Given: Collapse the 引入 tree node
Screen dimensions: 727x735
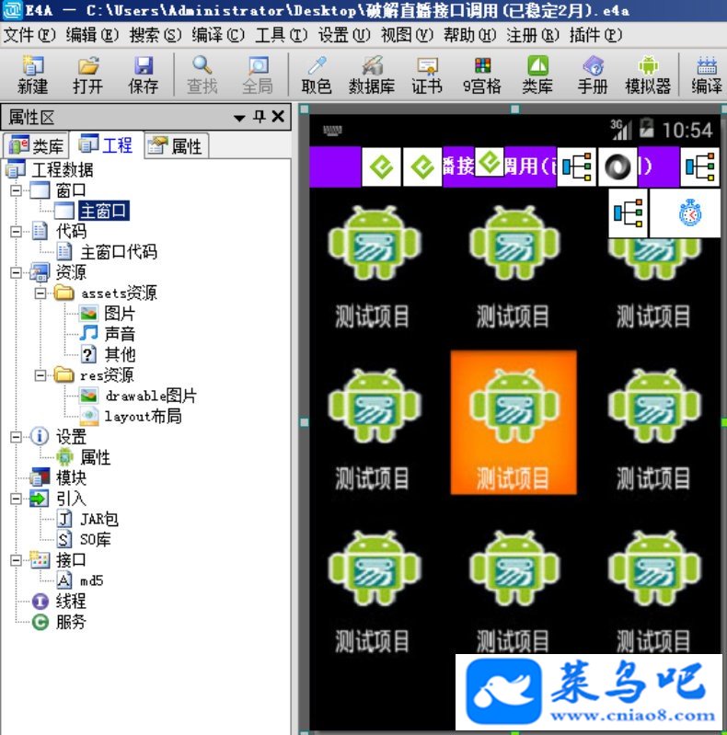Looking at the screenshot, I should 16,499.
